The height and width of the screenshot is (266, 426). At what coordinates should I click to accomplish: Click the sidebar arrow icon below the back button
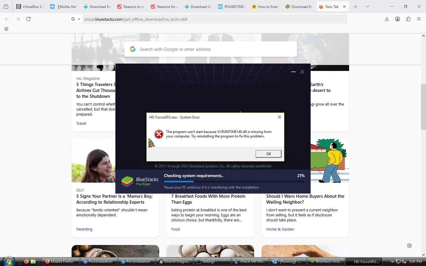[6, 29]
